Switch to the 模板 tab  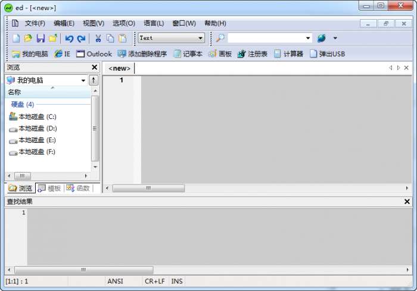click(49, 188)
